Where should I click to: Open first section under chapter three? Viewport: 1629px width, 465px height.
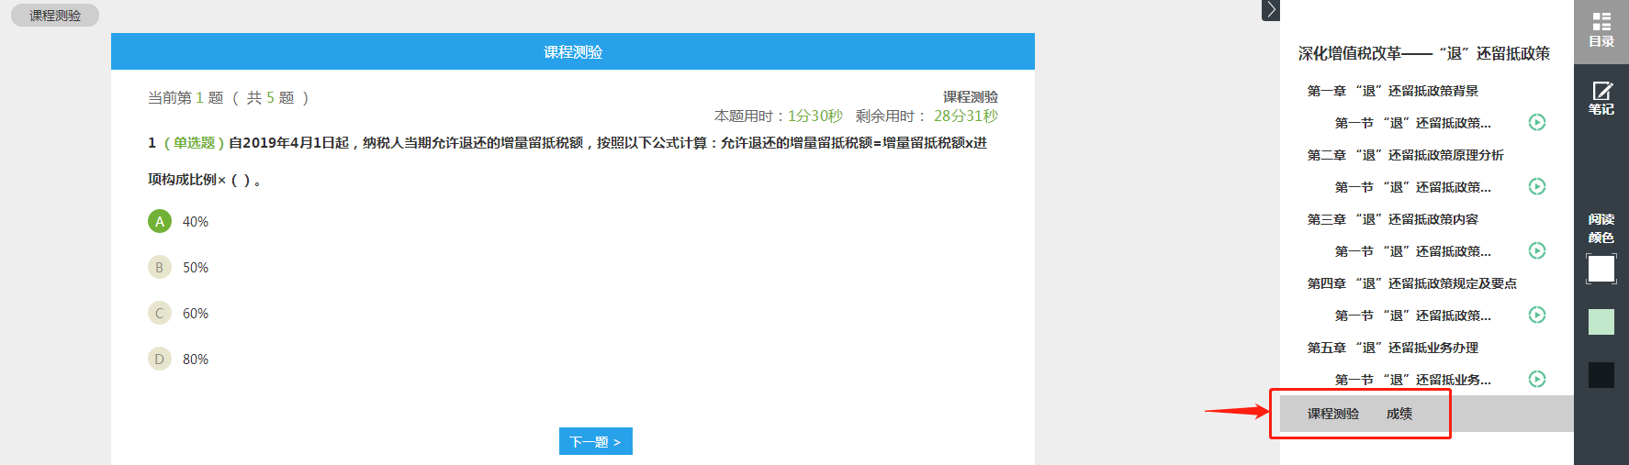pos(1413,251)
